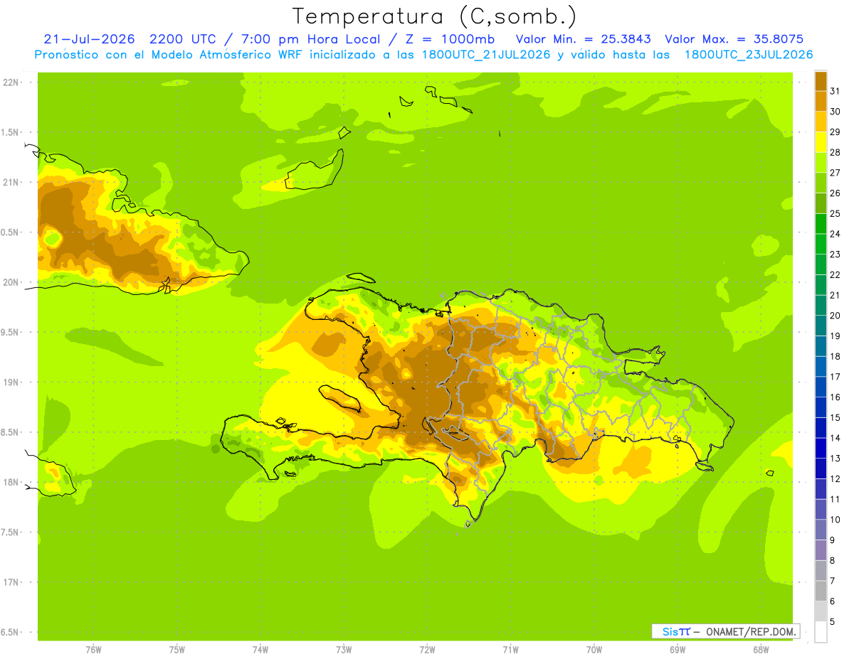Viewport: 854px width, 659px height.
Task: Click the "10" label on the color scale
Action: pyautogui.click(x=835, y=520)
